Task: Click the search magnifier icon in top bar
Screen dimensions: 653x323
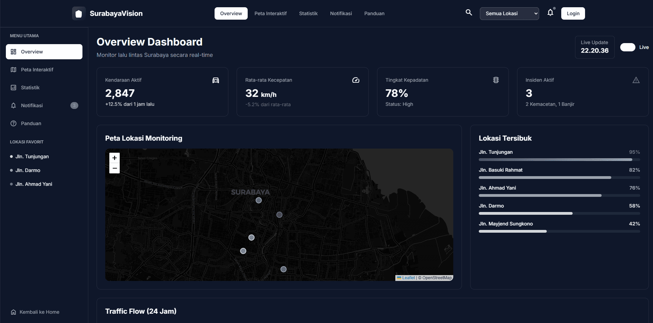Action: (469, 12)
